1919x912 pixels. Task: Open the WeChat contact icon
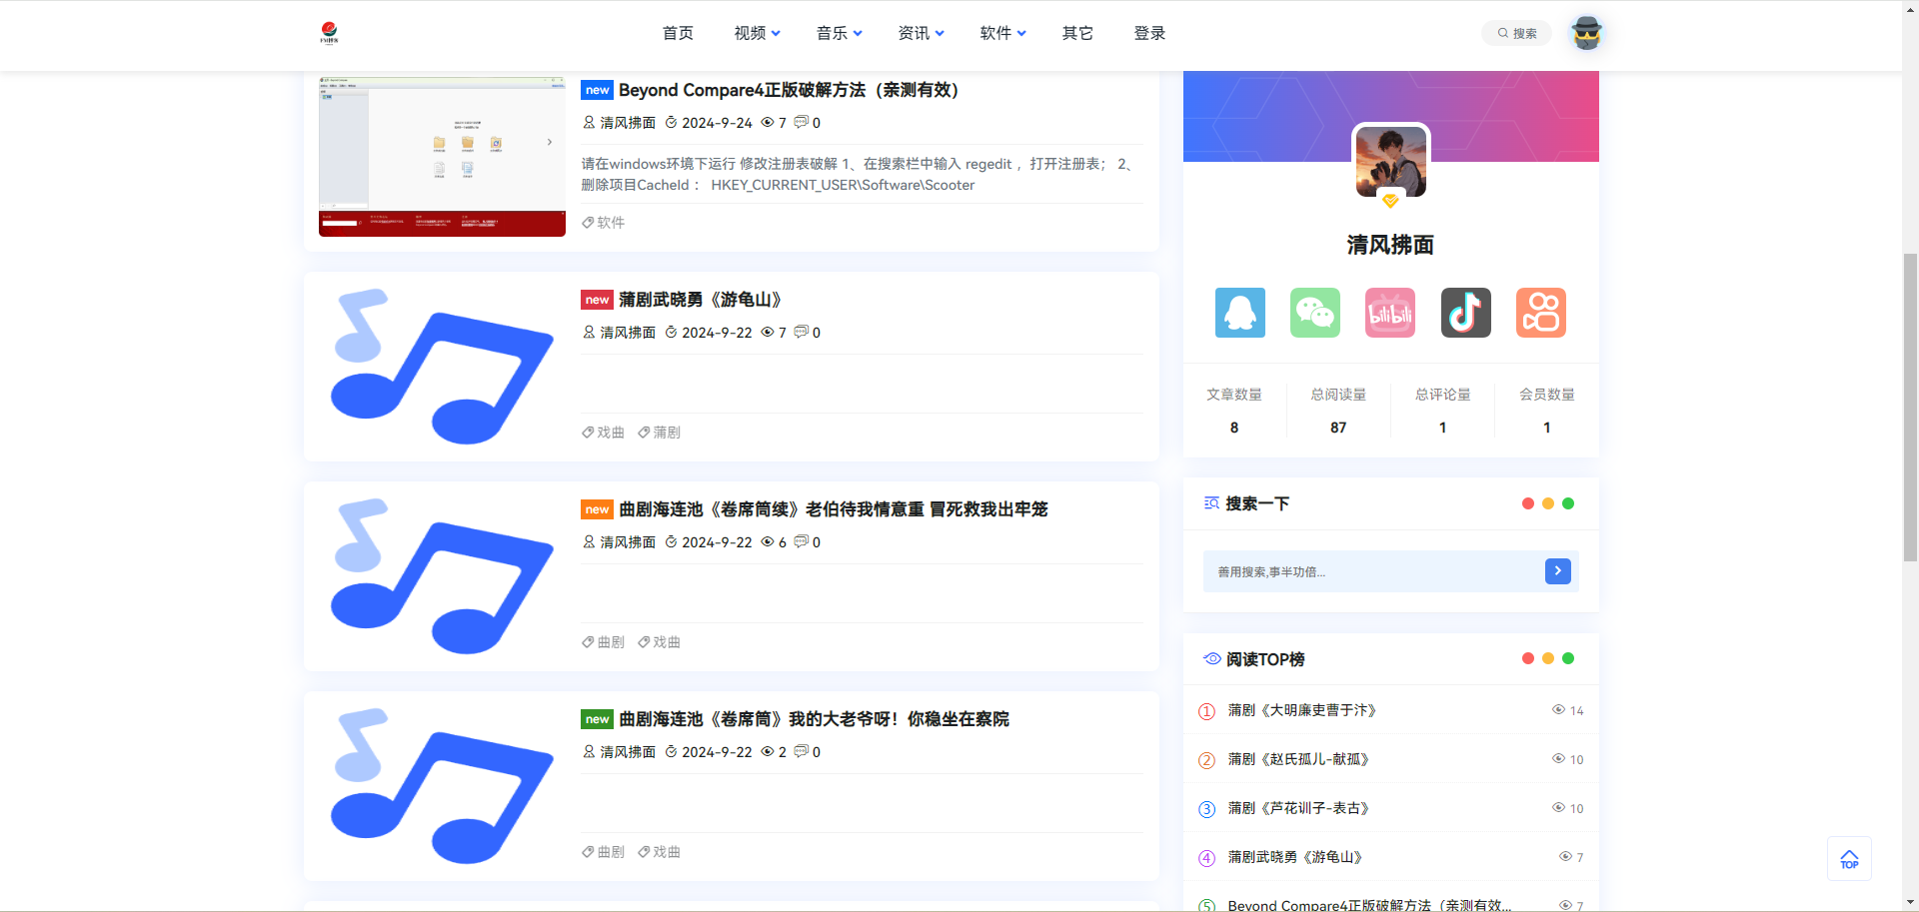tap(1315, 313)
